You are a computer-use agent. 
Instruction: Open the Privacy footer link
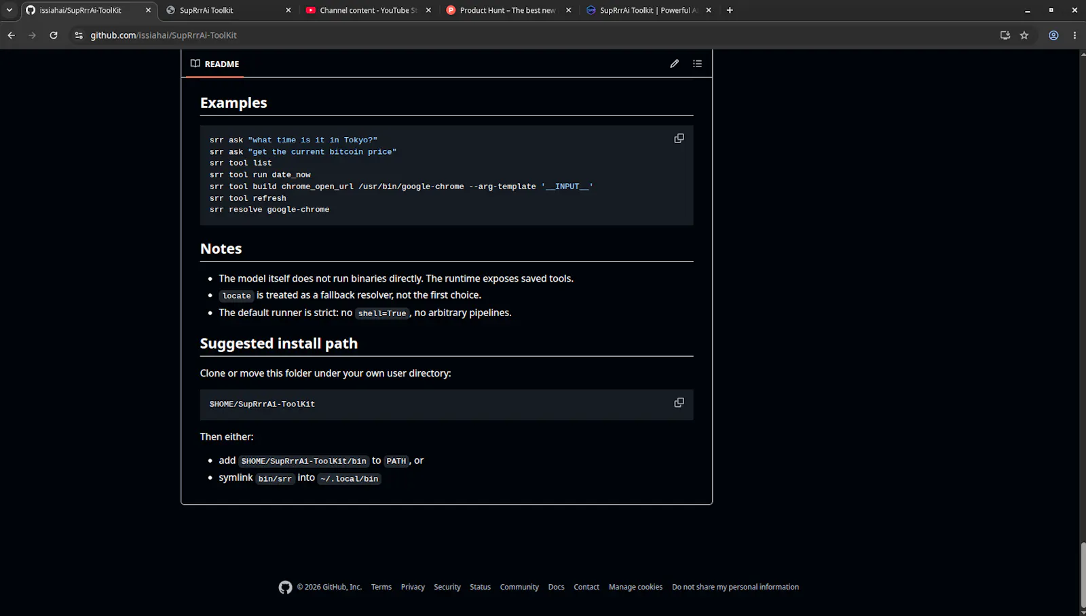pos(413,588)
